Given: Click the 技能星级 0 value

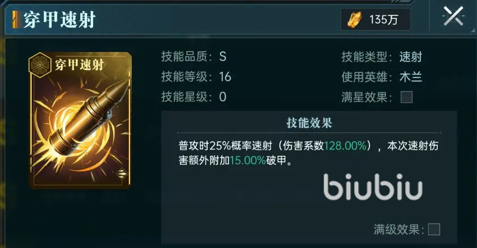Looking at the screenshot, I should click(x=223, y=97).
